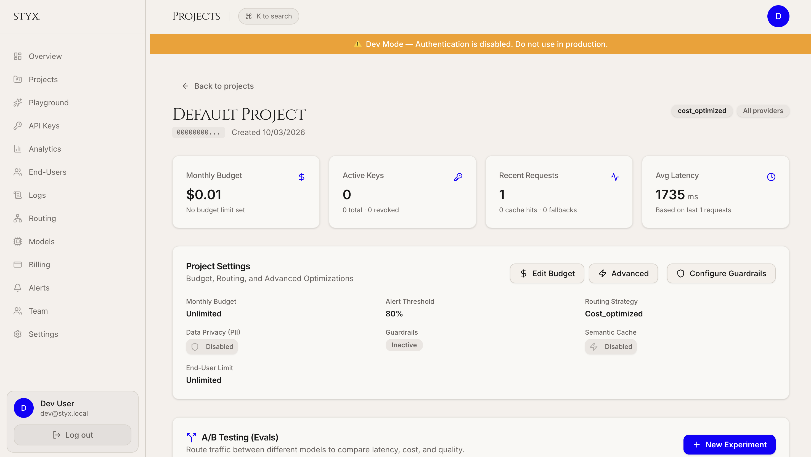811x457 pixels.
Task: Click the API Keys key icon
Action: pyautogui.click(x=18, y=126)
